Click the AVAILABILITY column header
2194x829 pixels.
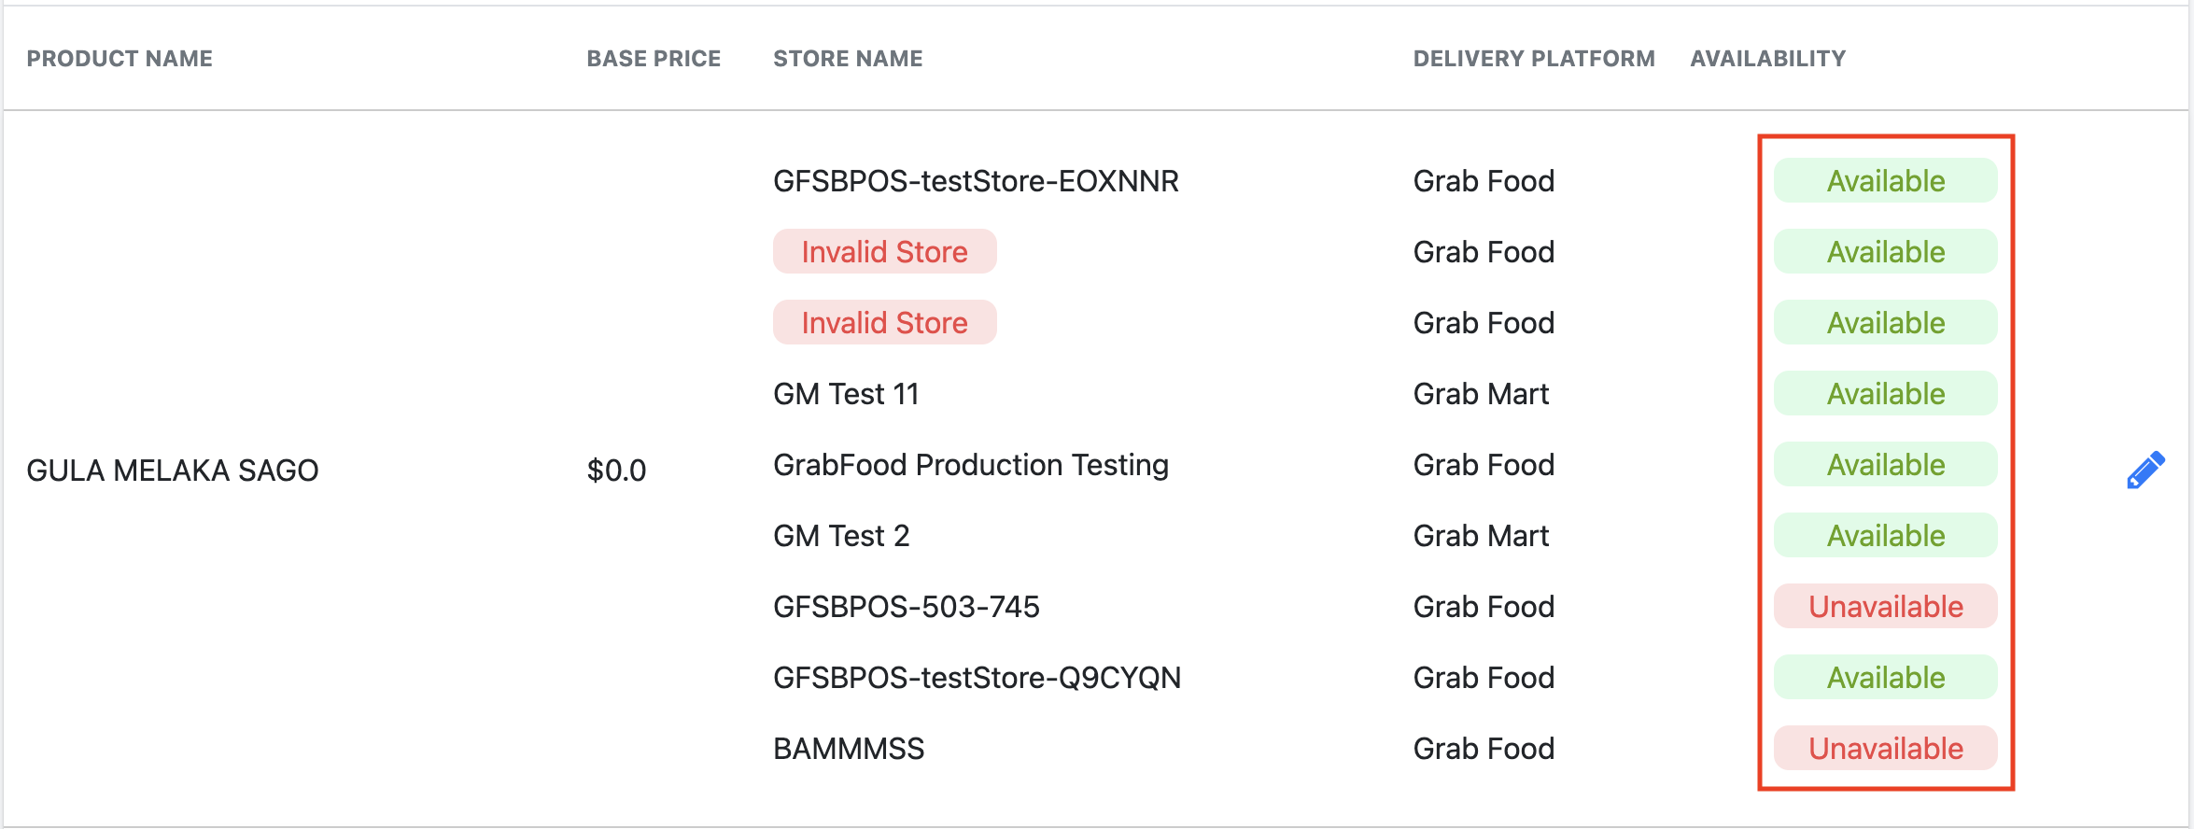point(1767,59)
